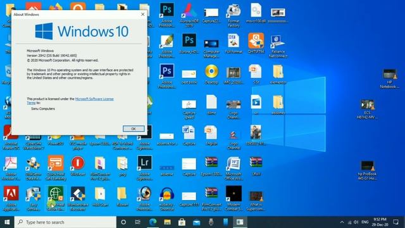Open the Adobe Acrobat shortcut in lower rows
Image resolution: width=405 pixels, height=228 pixels.
coord(11,168)
